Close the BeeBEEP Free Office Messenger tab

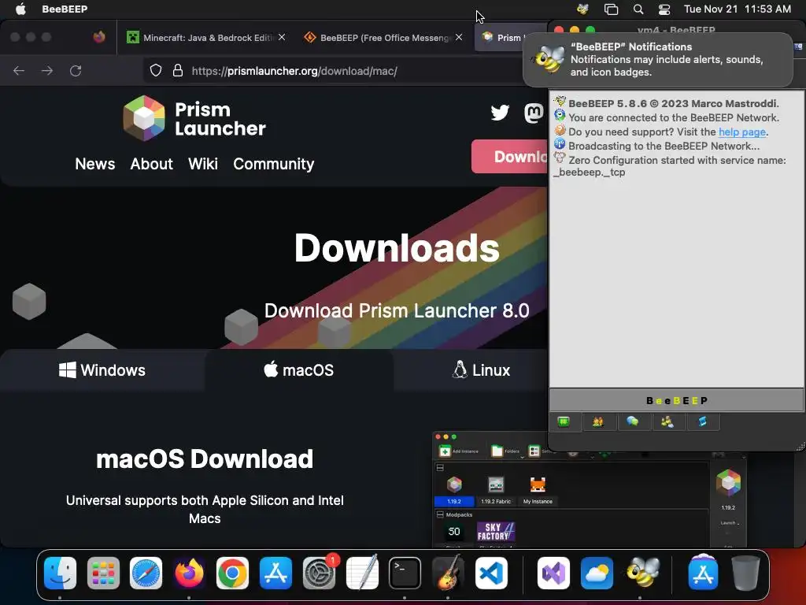[459, 37]
